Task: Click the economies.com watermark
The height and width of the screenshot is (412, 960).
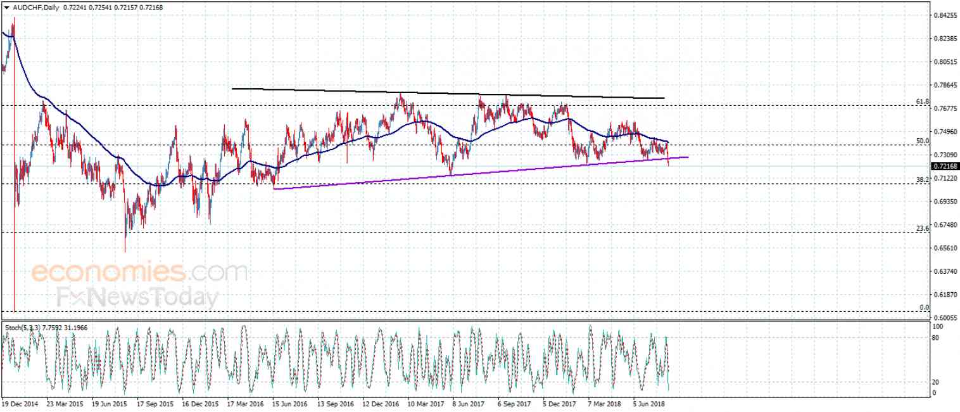Action: [138, 273]
